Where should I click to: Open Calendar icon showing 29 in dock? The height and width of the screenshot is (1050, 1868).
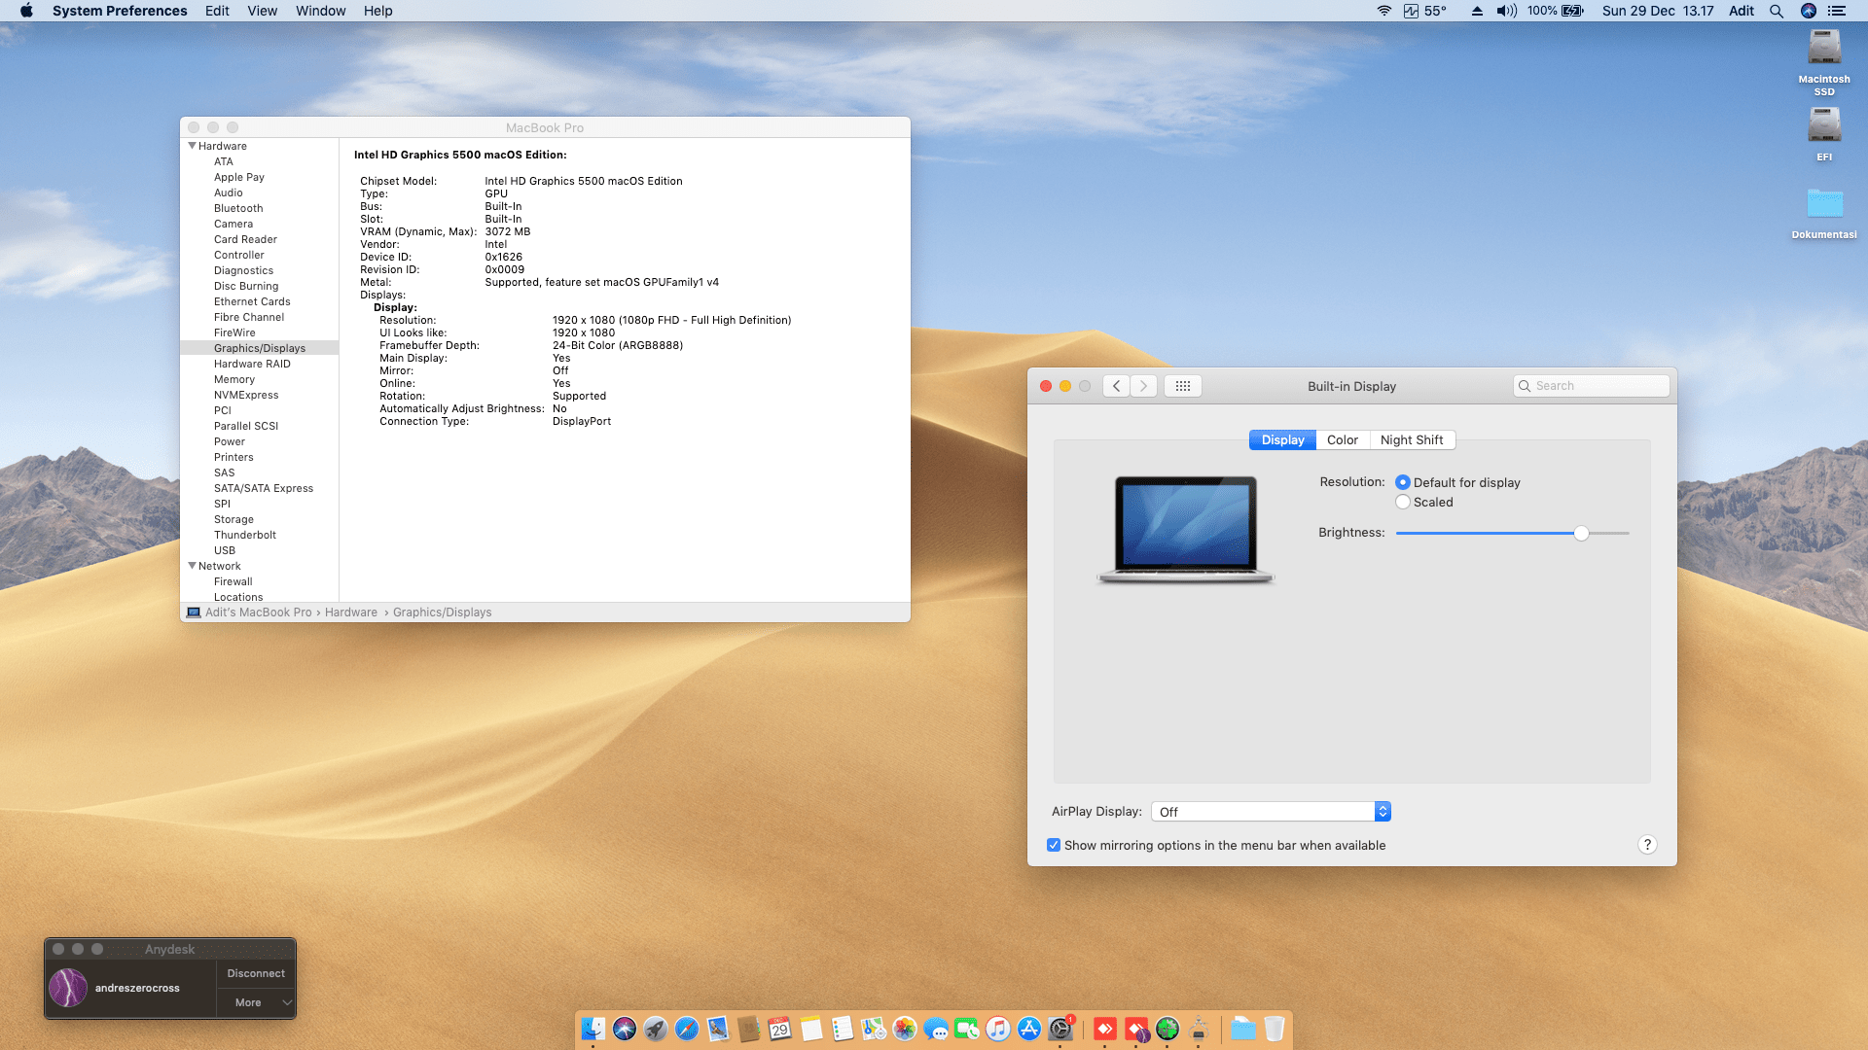coord(780,1029)
